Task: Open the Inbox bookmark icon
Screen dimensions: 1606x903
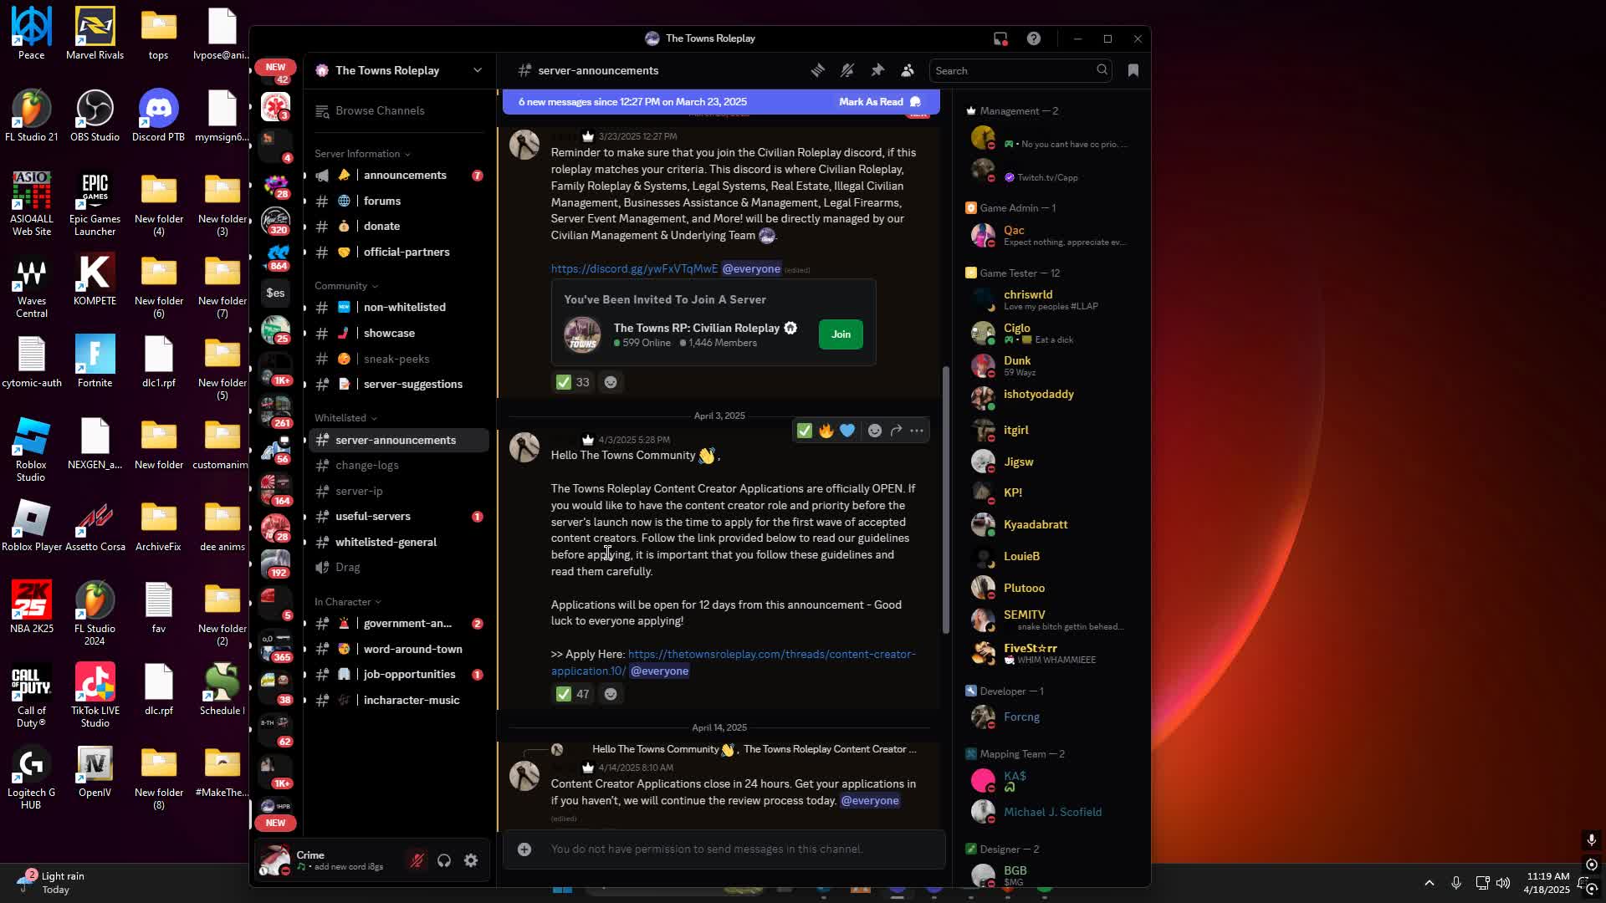Action: 1133,71
